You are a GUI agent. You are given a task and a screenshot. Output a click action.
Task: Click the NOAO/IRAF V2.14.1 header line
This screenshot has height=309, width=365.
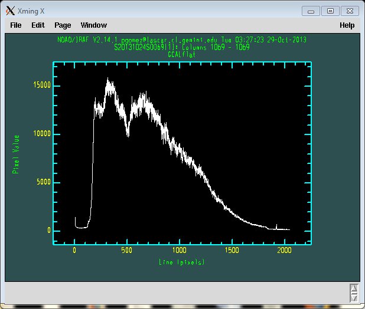[182, 40]
